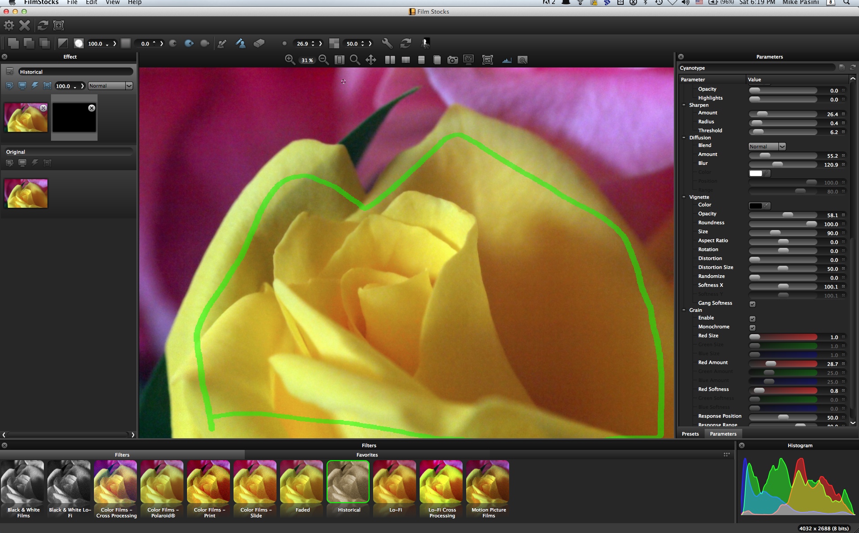Open the View menu
859x533 pixels.
112,2
